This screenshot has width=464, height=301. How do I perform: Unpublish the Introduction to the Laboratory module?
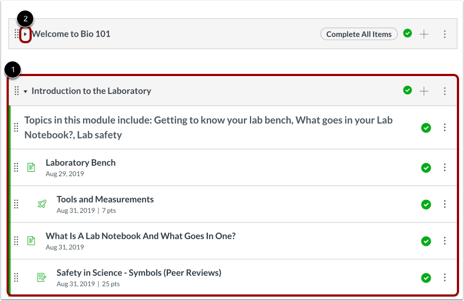(408, 90)
